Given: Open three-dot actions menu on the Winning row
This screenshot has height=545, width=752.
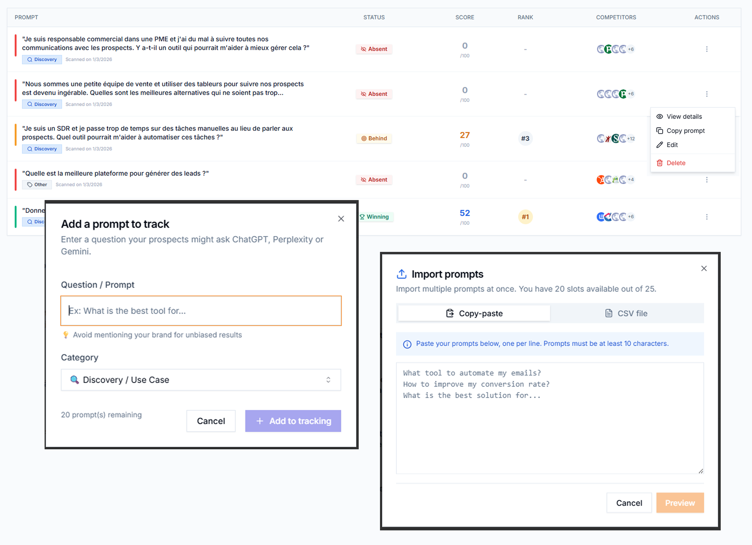Looking at the screenshot, I should (x=707, y=217).
